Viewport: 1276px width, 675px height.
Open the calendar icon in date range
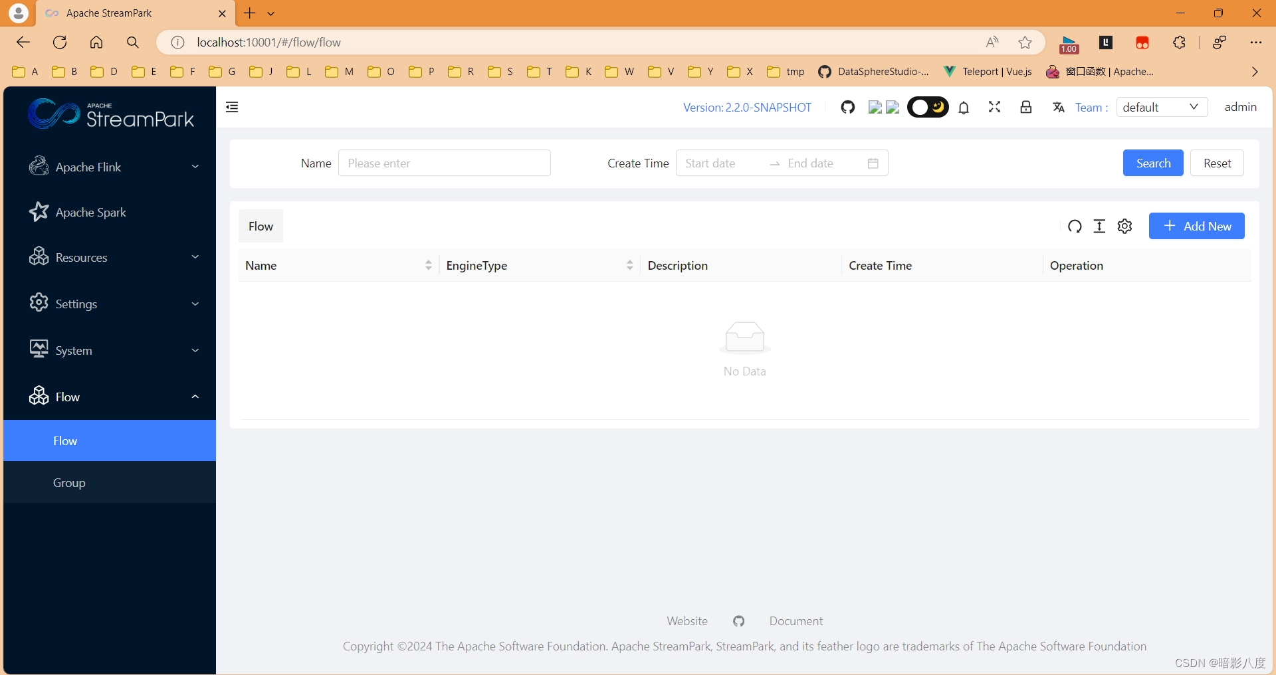coord(873,163)
